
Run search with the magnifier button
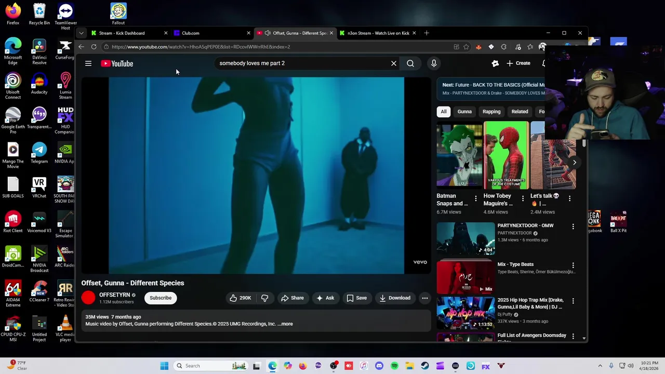(410, 63)
